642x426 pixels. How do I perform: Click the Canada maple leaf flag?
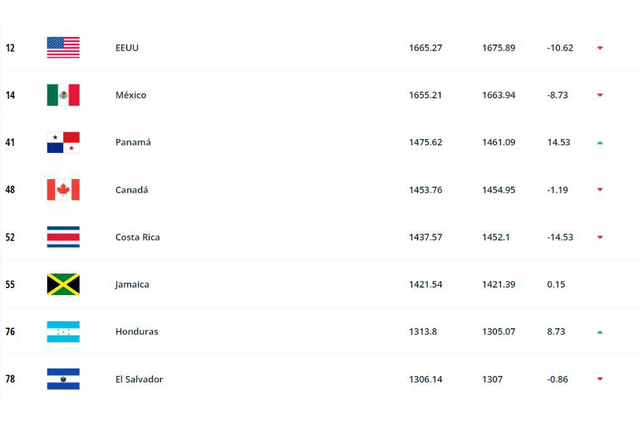click(63, 190)
